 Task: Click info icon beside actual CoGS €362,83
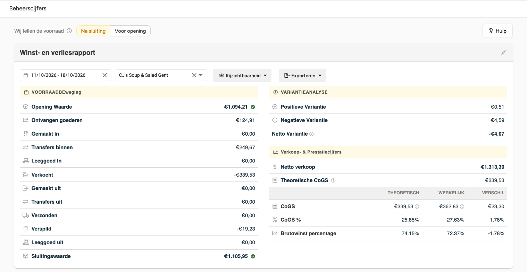point(462,206)
